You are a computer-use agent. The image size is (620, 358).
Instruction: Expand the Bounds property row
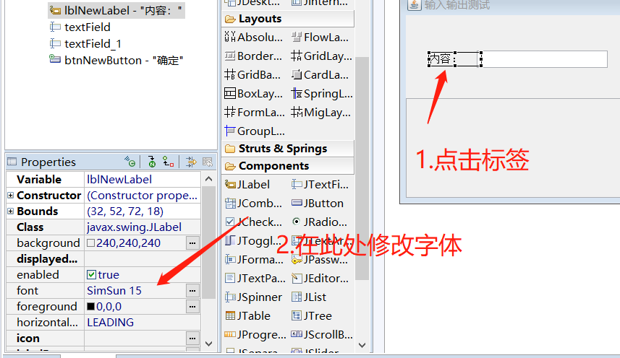[11, 211]
